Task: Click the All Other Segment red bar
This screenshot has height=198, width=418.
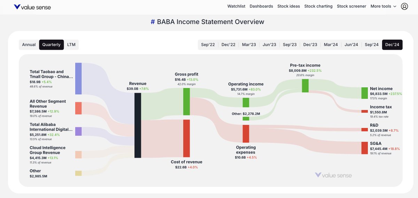Action: 78,108
